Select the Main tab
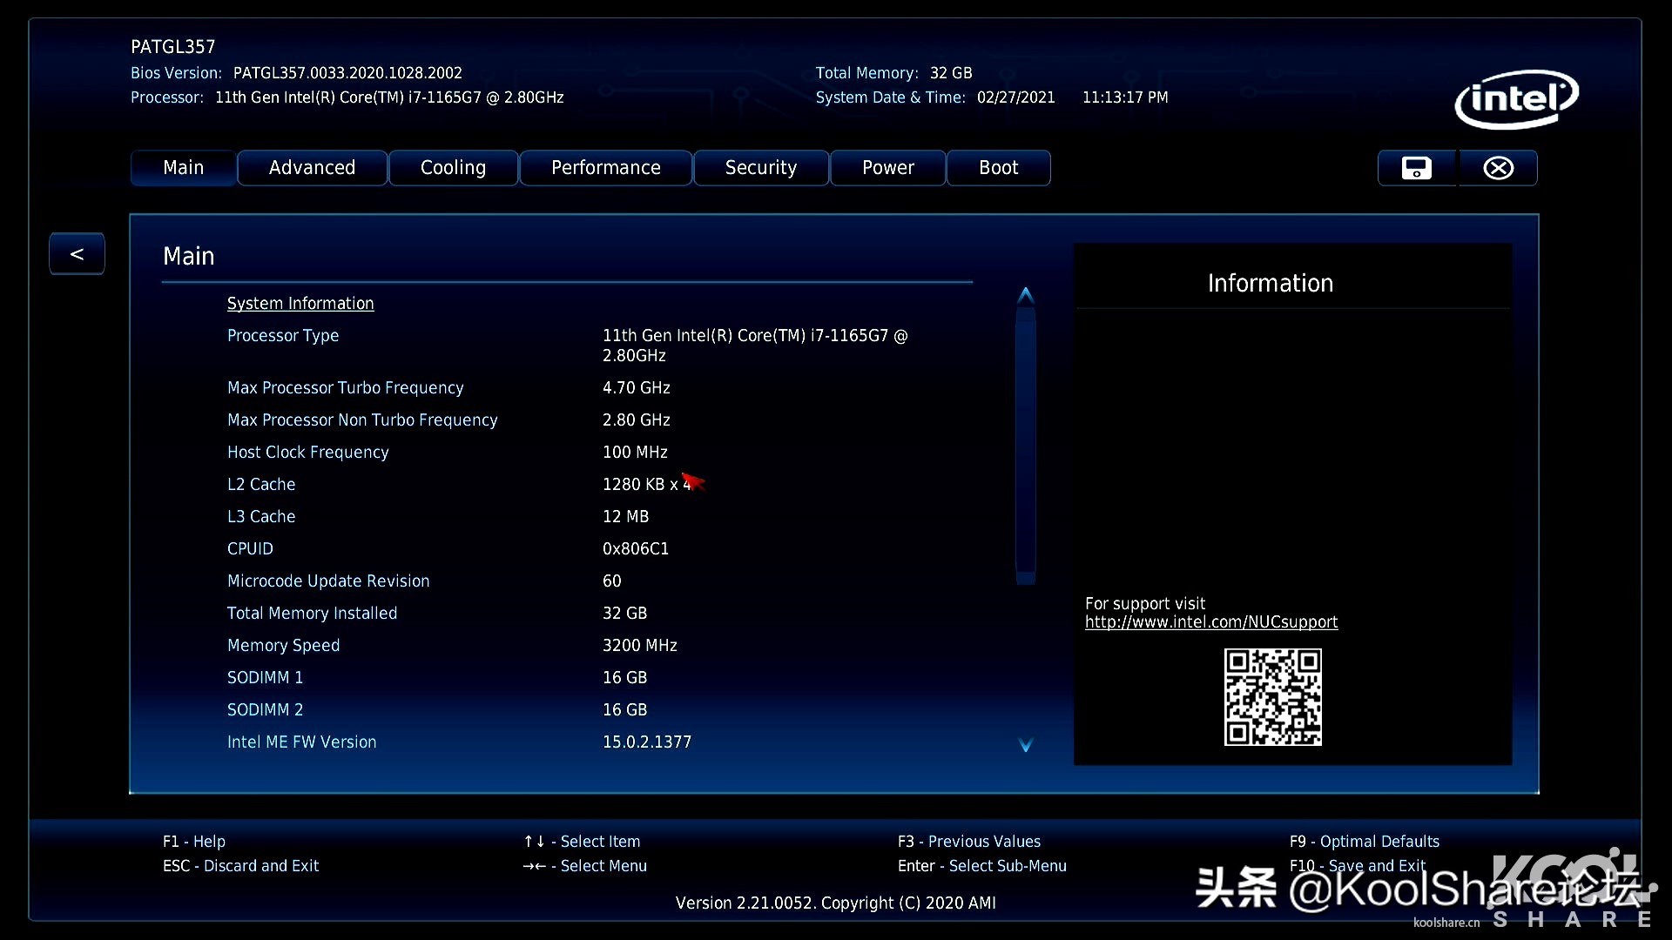This screenshot has height=940, width=1672. tap(182, 167)
